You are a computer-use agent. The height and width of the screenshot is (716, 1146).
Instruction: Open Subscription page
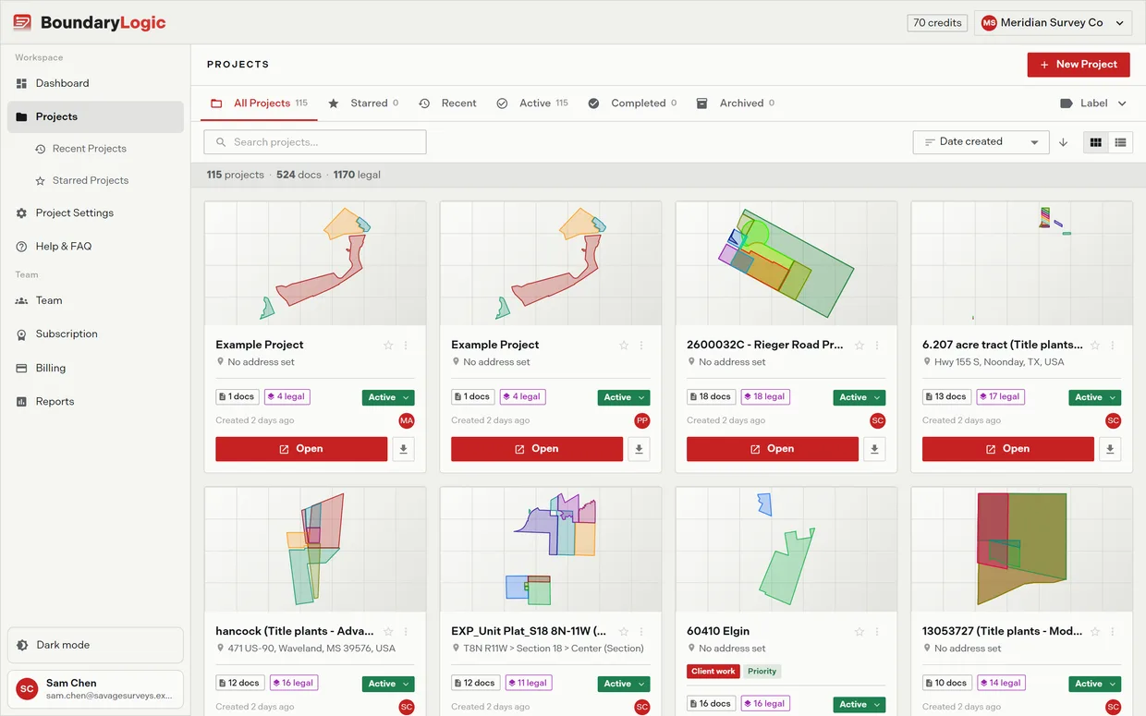pos(95,334)
